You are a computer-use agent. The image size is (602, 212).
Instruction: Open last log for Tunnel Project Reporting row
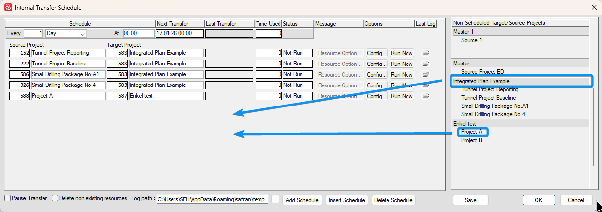(x=425, y=53)
